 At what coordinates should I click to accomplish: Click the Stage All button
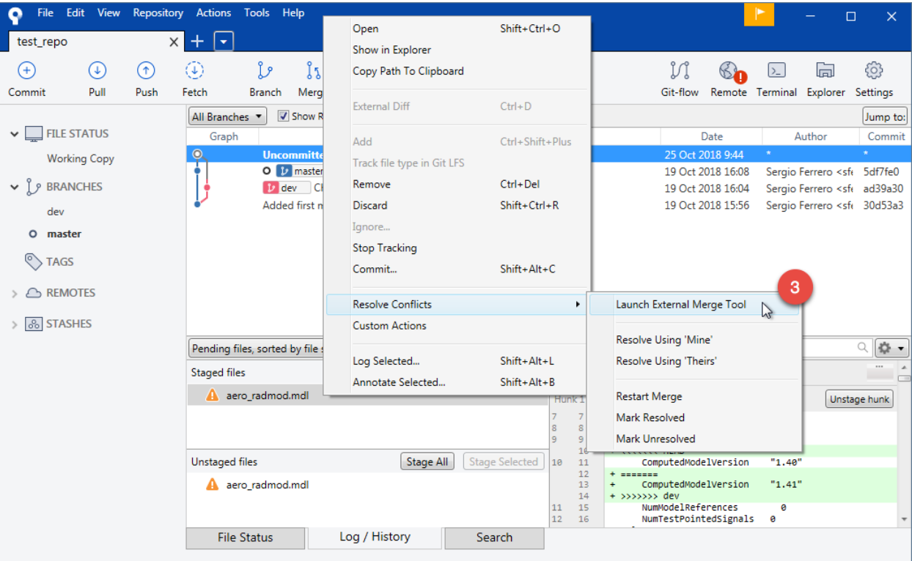pos(427,462)
